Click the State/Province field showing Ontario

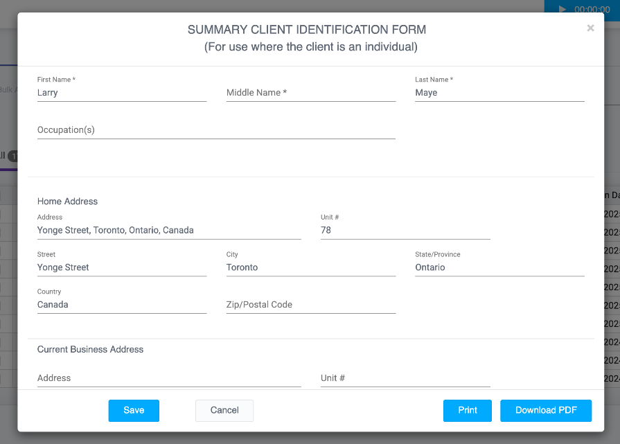tap(499, 267)
